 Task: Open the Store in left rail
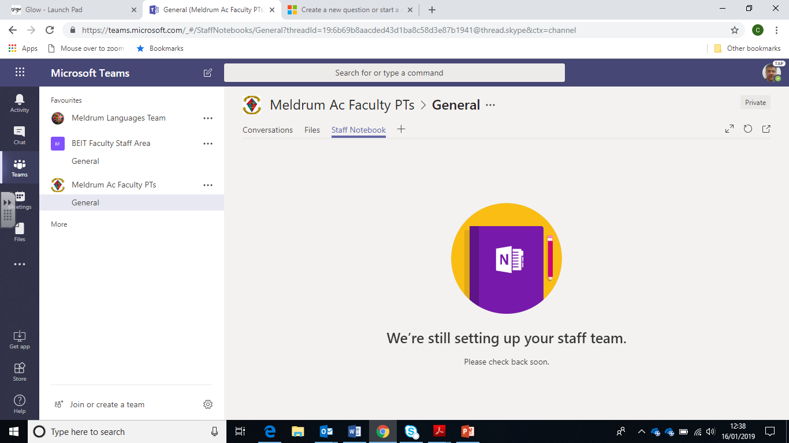click(20, 371)
